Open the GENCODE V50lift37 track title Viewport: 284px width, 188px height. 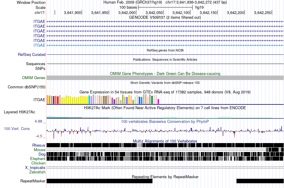click(165, 18)
